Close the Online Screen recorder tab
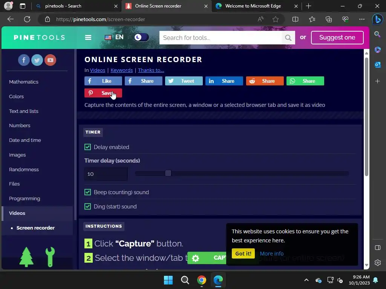This screenshot has width=386, height=289. [x=206, y=6]
